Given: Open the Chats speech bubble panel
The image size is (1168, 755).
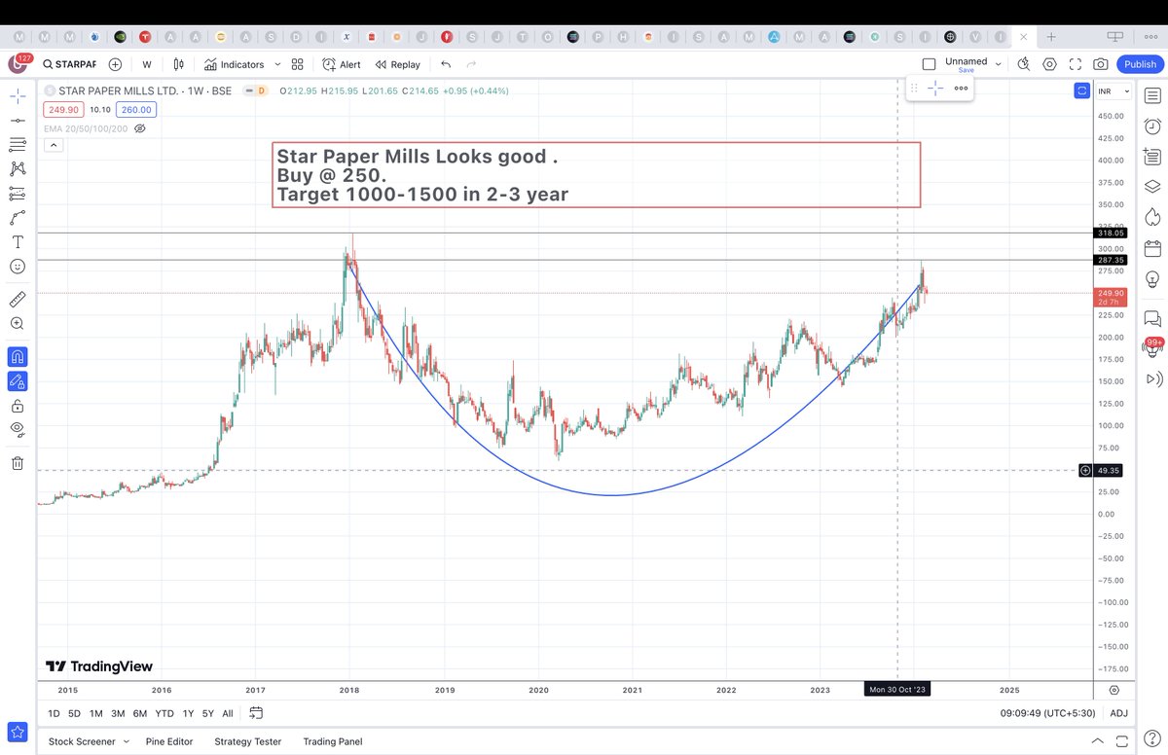Looking at the screenshot, I should pyautogui.click(x=1152, y=317).
